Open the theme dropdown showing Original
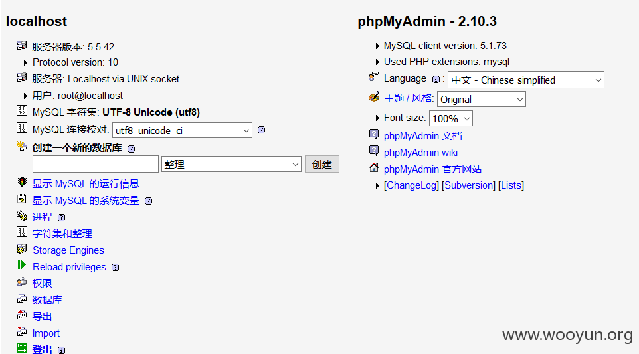 482,99
